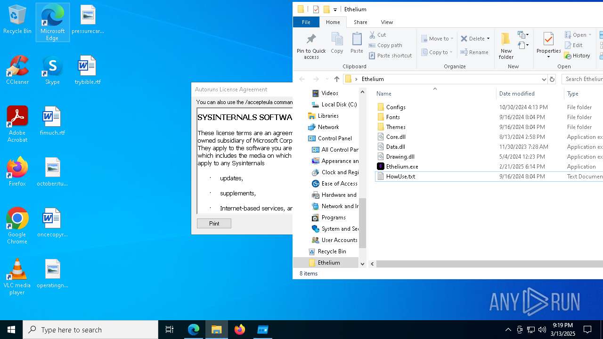Select octoberstu image file on desktop
The image size is (603, 339).
(52, 172)
